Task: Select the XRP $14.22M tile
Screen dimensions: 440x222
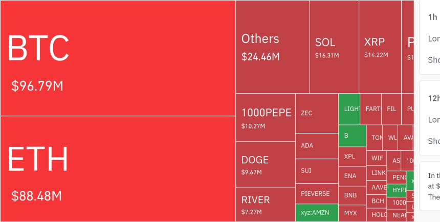Action: (380, 47)
